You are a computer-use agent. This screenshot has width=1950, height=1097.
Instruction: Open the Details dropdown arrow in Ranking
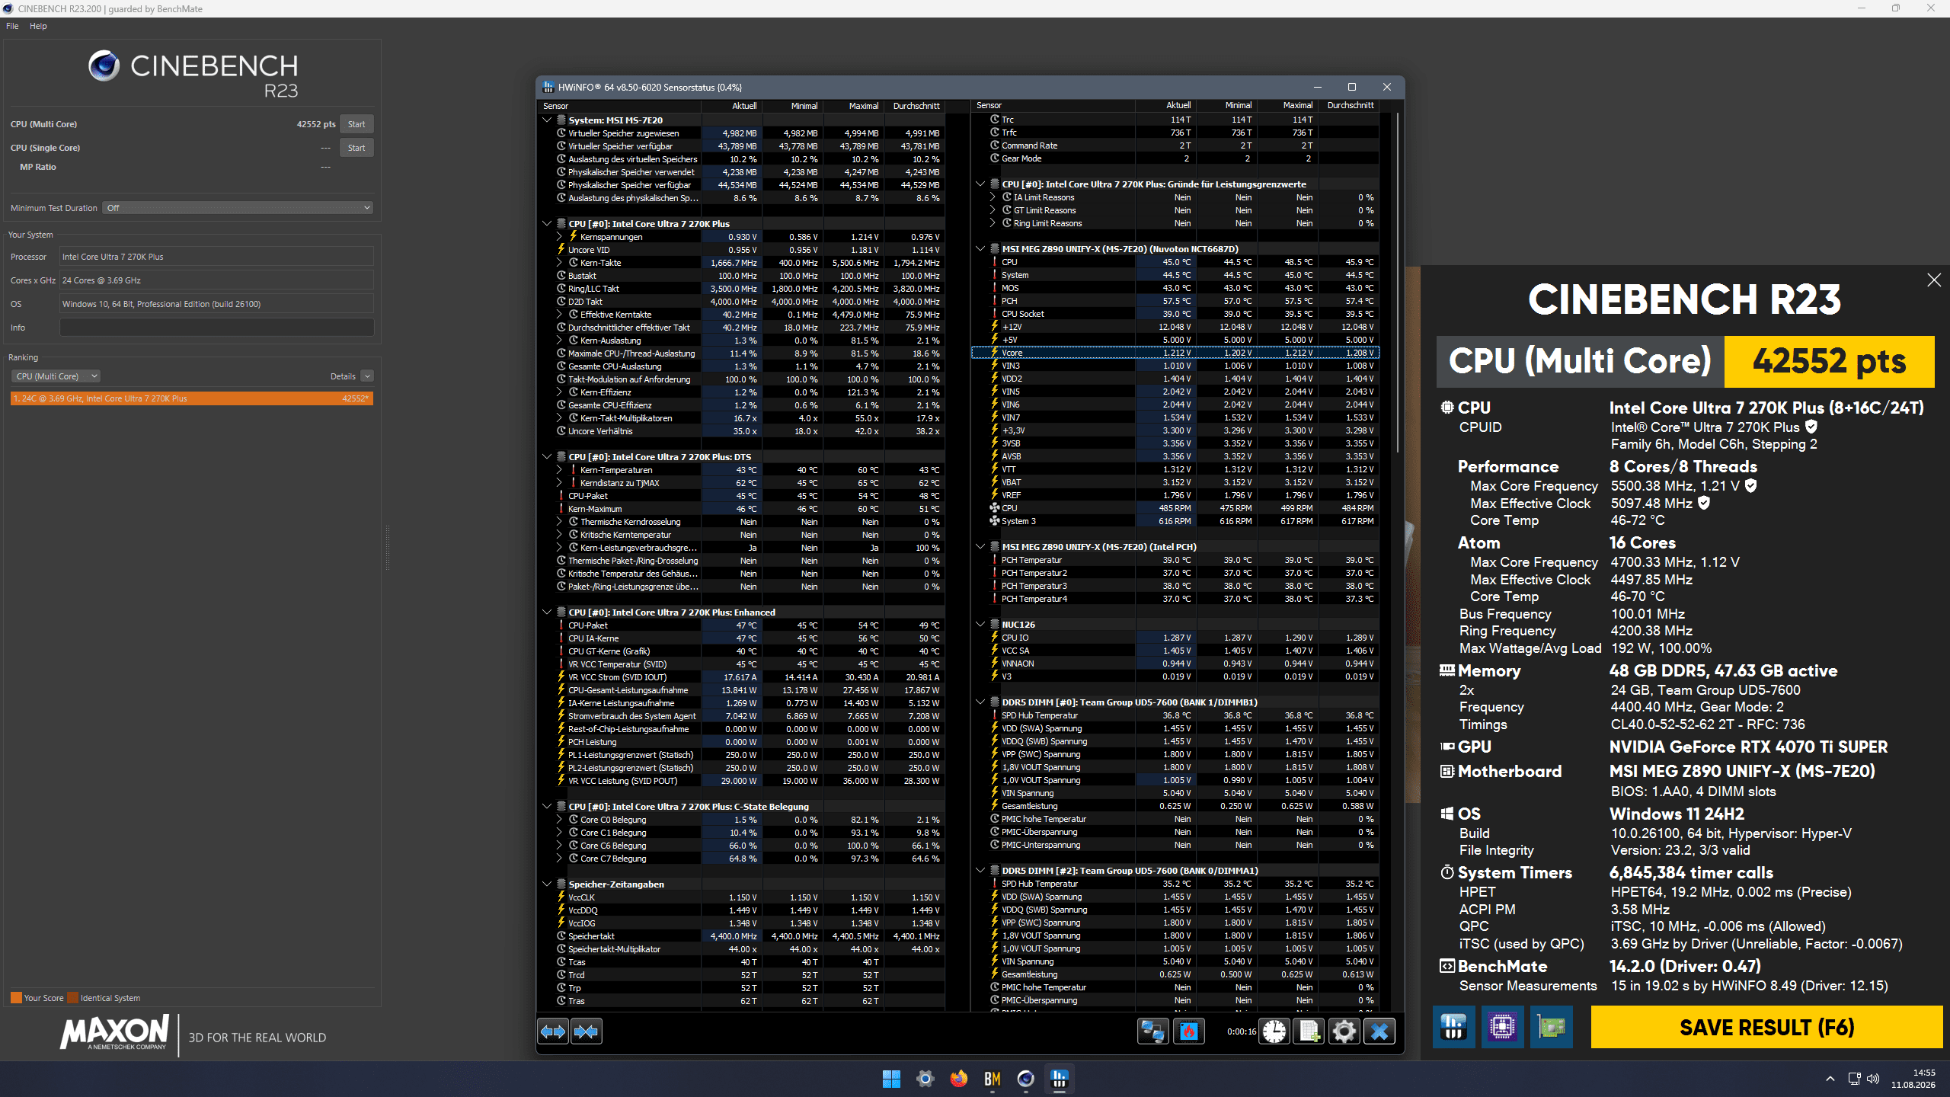tap(367, 376)
